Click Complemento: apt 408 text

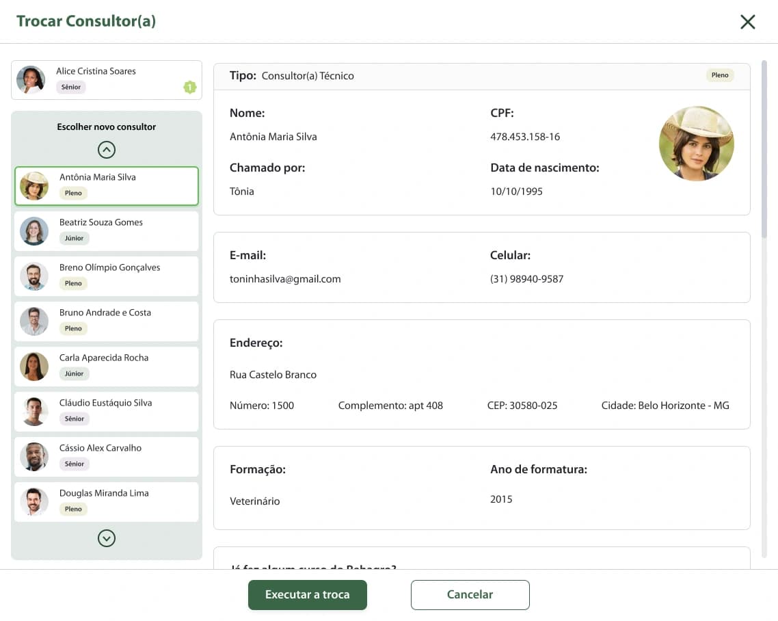click(390, 406)
